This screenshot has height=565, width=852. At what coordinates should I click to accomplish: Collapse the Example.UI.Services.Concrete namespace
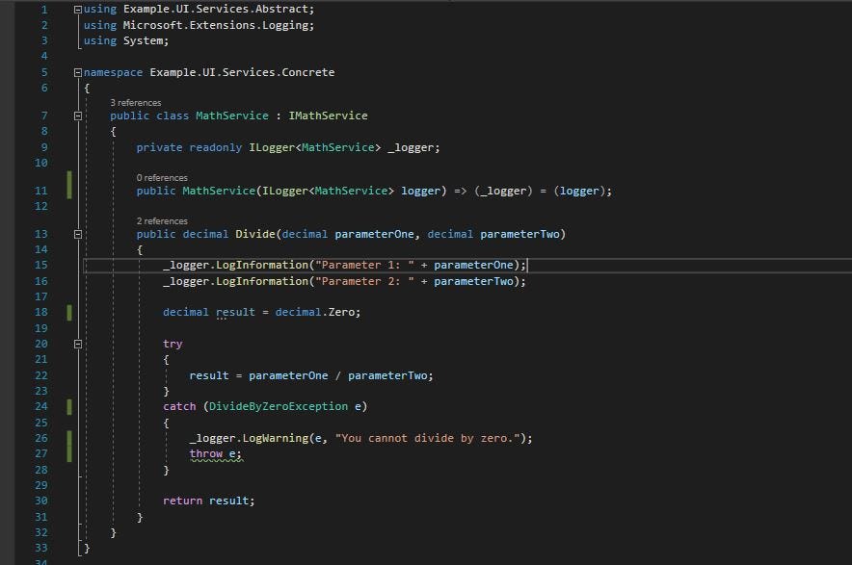[x=77, y=71]
